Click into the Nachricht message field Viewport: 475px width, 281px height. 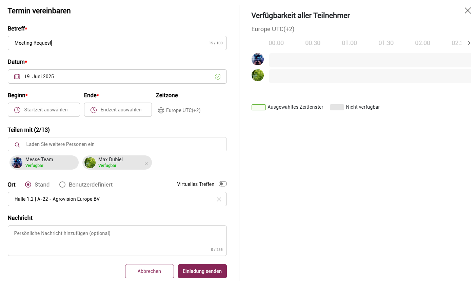(117, 241)
